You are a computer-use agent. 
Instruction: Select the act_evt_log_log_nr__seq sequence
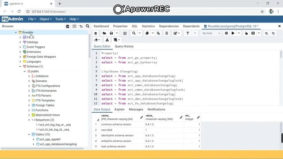click(x=55, y=125)
